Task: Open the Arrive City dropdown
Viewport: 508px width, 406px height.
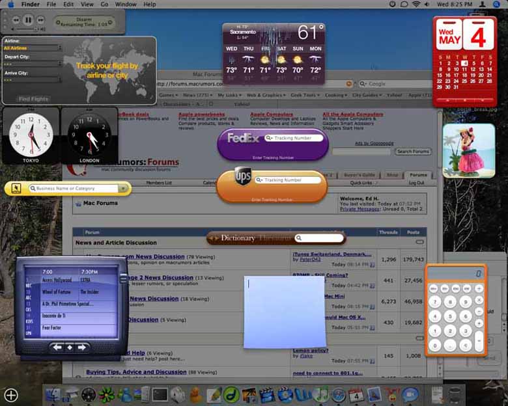Action: pyautogui.click(x=33, y=80)
